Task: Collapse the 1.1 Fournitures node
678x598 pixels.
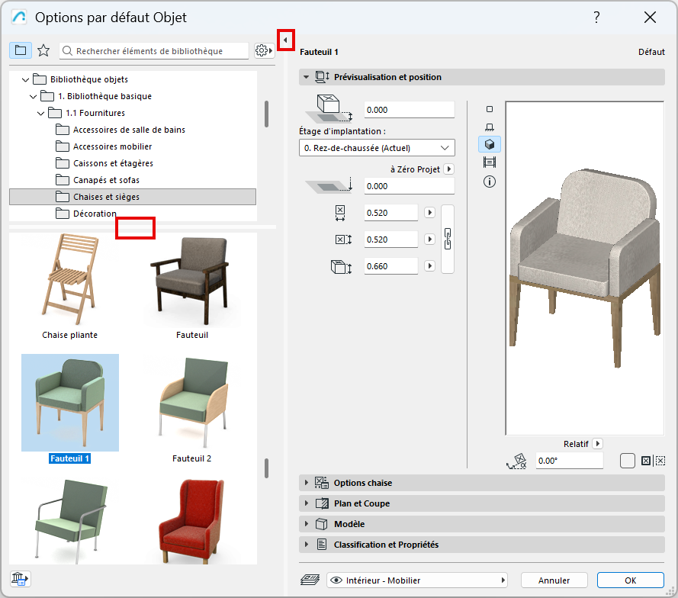Action: coord(41,114)
